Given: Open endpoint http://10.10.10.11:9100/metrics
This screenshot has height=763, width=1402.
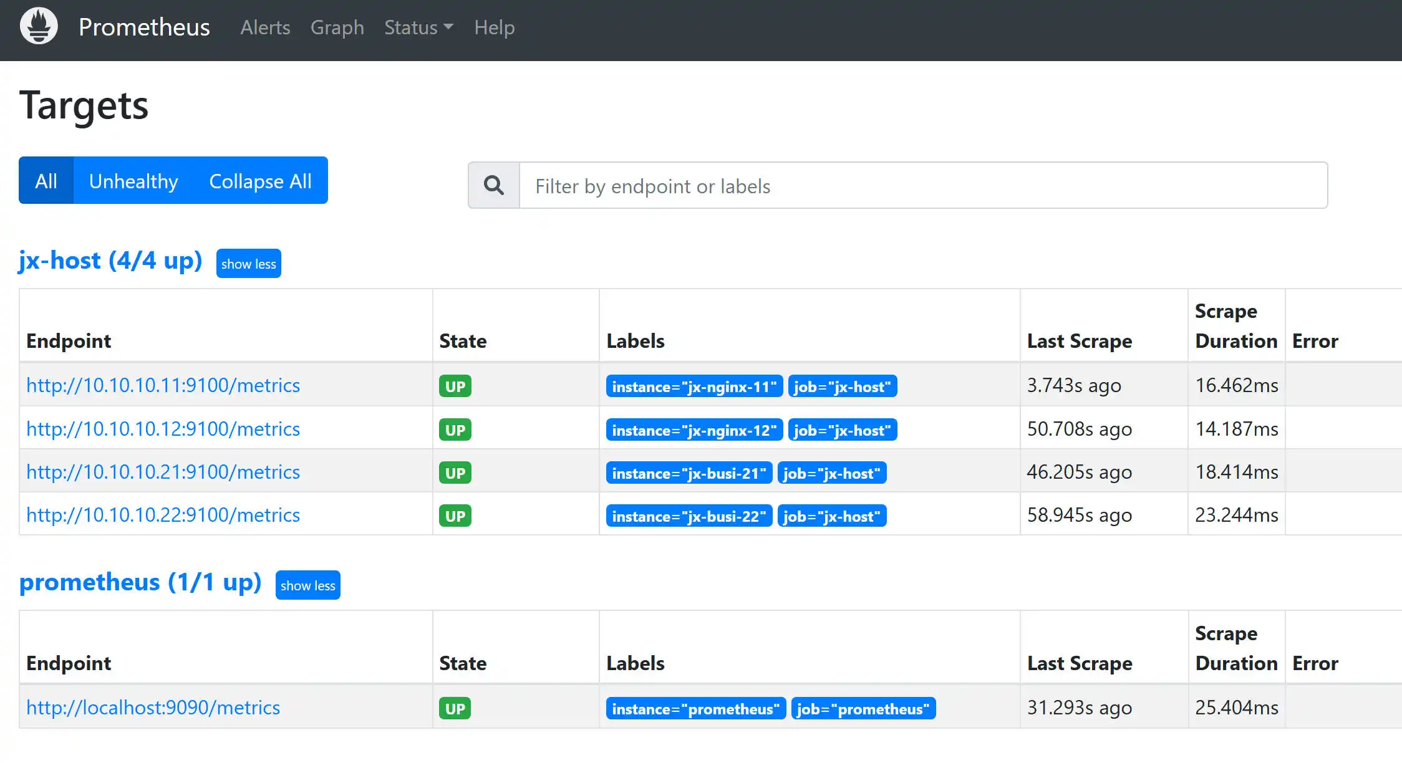Looking at the screenshot, I should point(163,385).
